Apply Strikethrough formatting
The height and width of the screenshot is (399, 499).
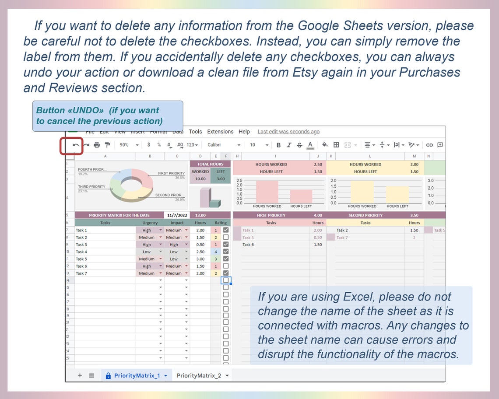coord(299,145)
